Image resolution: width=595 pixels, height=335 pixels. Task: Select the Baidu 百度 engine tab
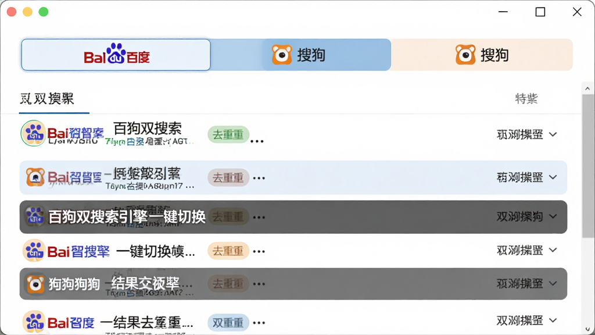pos(116,55)
